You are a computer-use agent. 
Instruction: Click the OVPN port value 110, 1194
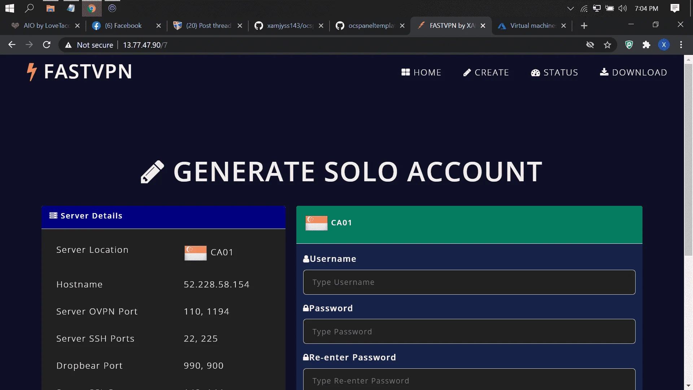tap(206, 312)
